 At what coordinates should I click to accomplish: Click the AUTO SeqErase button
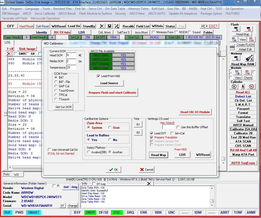(x=243, y=163)
